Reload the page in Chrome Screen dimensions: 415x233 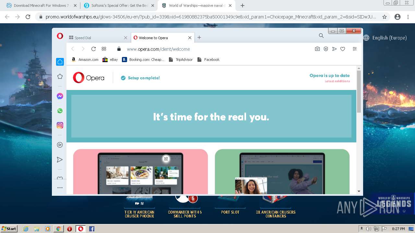click(28, 17)
